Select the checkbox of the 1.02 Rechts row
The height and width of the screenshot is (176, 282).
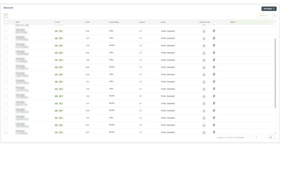[x=6, y=96]
